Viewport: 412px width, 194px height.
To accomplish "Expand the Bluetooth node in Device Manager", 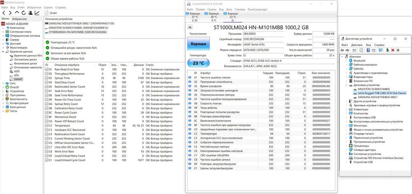I will pyautogui.click(x=346, y=60).
